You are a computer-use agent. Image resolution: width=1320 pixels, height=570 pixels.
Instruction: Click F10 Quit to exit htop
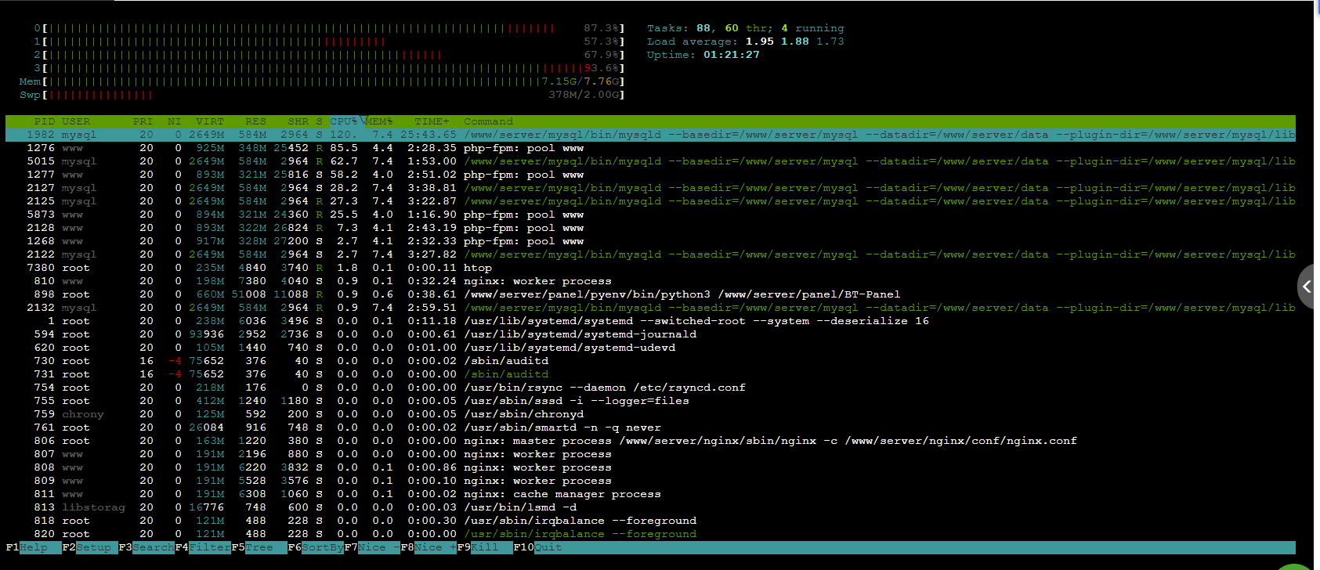click(538, 547)
